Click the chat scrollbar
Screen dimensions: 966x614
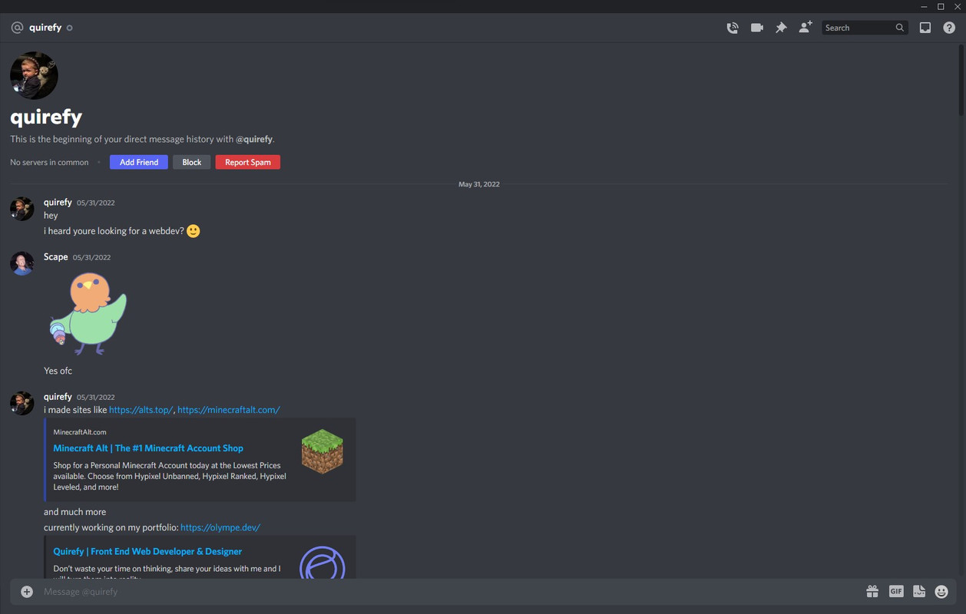pos(961,81)
